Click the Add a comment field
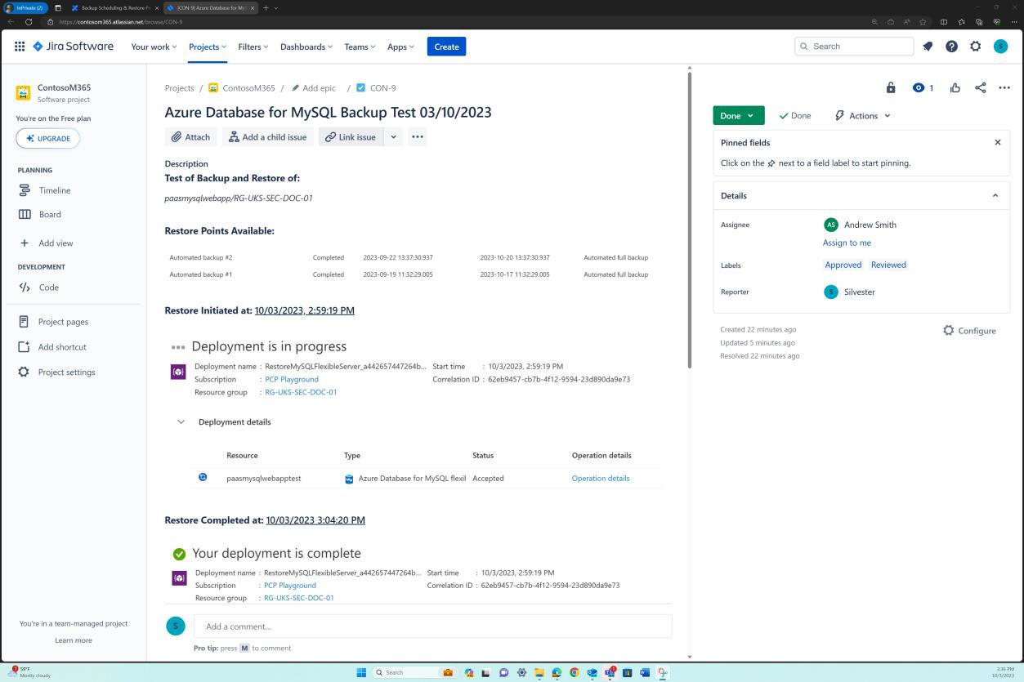 point(432,626)
